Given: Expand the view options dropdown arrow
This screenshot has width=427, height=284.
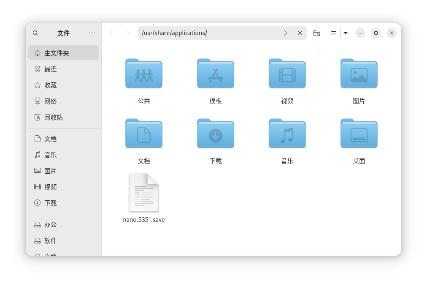Looking at the screenshot, I should click(x=345, y=33).
